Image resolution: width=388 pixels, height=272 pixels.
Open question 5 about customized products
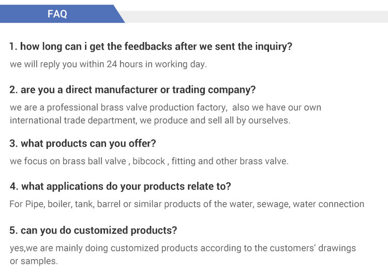coord(93,230)
